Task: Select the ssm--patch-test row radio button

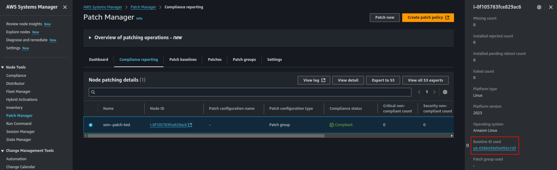Action: [x=90, y=125]
